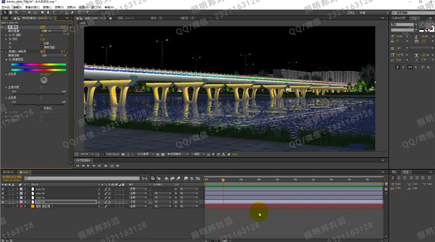Select the Selection arrow tool
The width and height of the screenshot is (435, 242).
point(5,13)
